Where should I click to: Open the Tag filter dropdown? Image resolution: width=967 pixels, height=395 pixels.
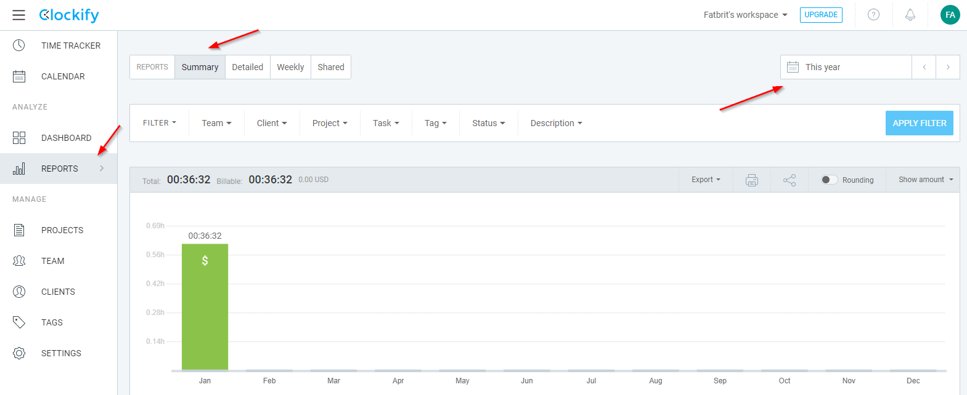[x=436, y=123]
